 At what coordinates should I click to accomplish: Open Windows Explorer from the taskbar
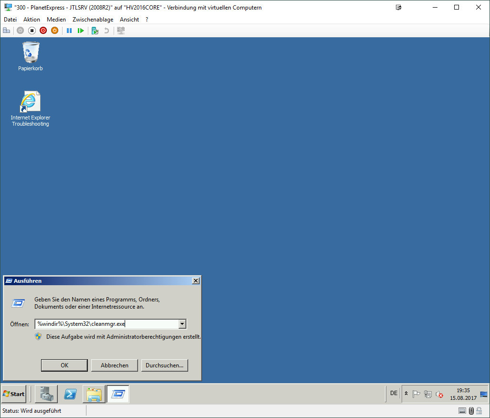pyautogui.click(x=94, y=394)
